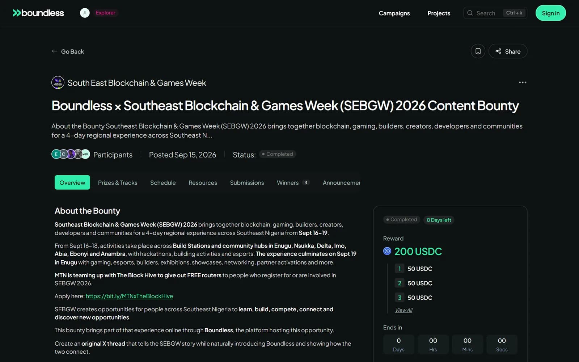Click the participant avatar labeled C
The height and width of the screenshot is (362, 579).
pyautogui.click(x=63, y=154)
